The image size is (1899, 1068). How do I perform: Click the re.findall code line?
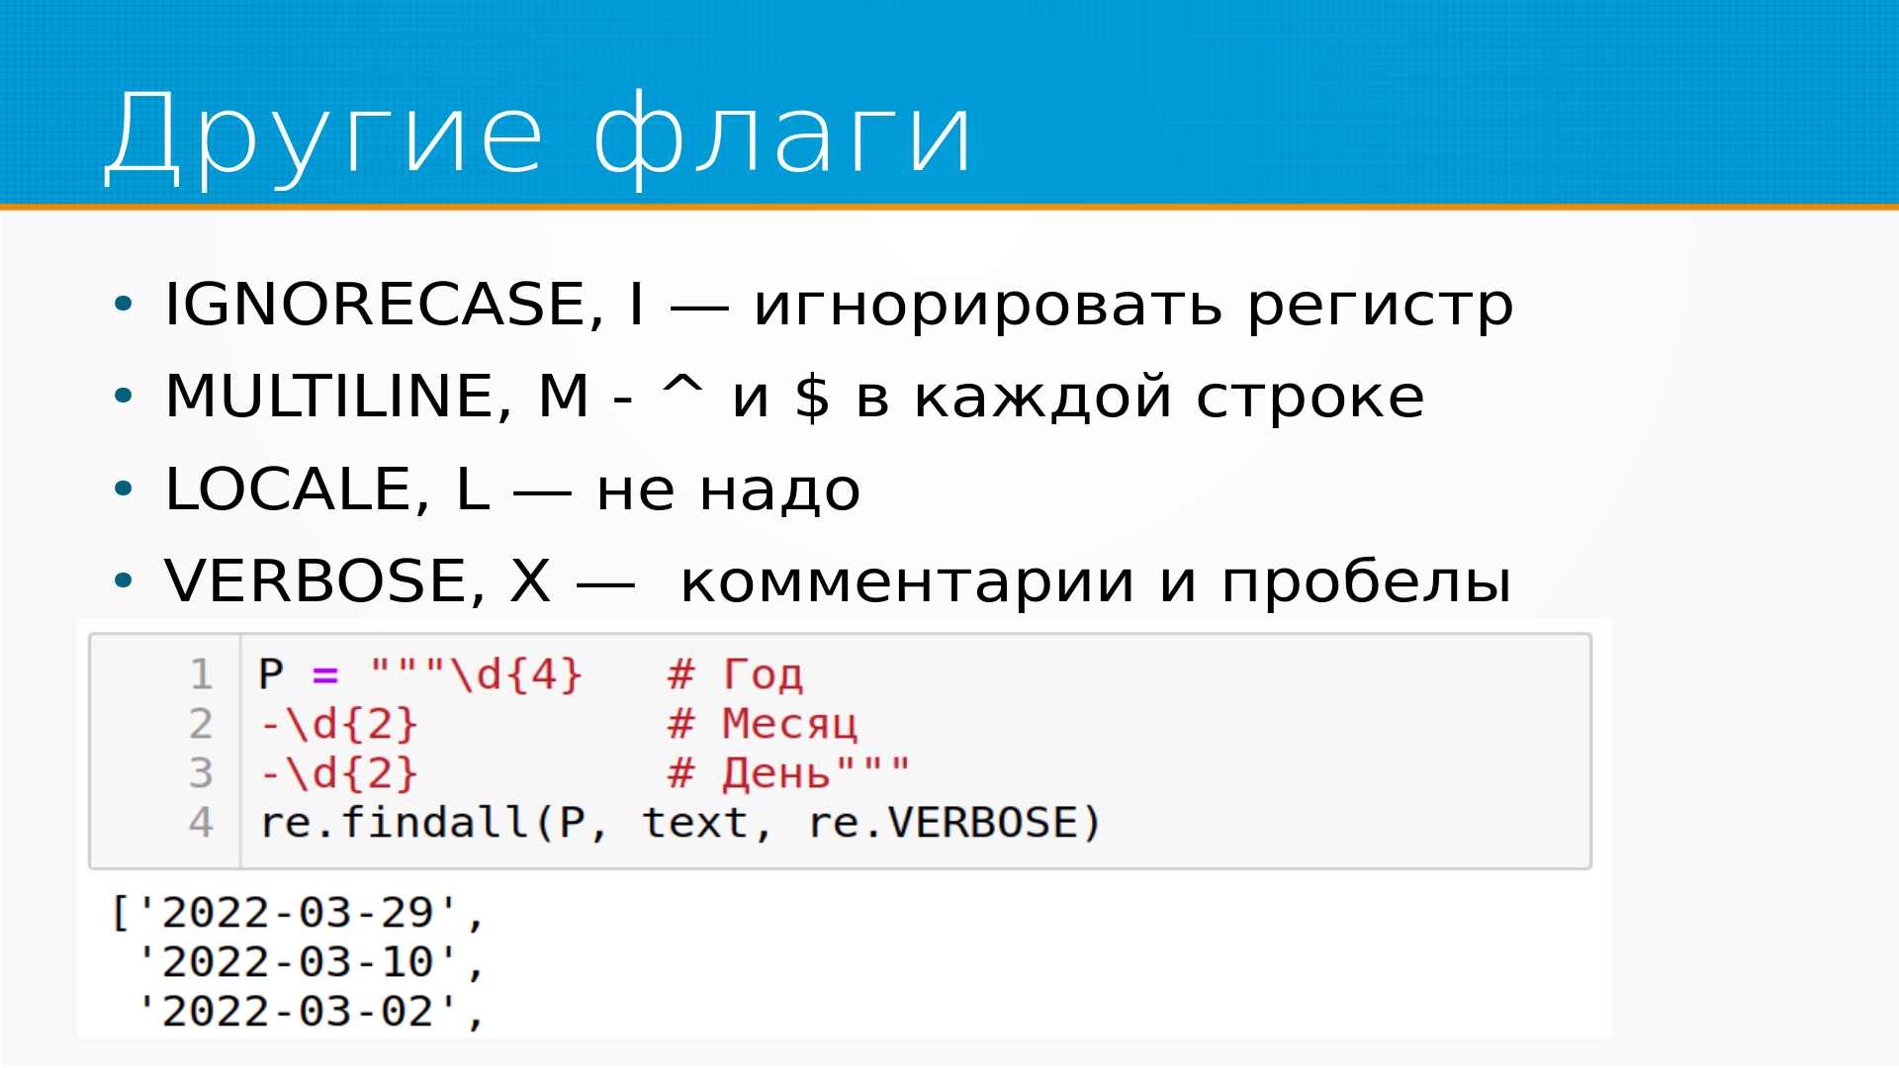tap(679, 824)
